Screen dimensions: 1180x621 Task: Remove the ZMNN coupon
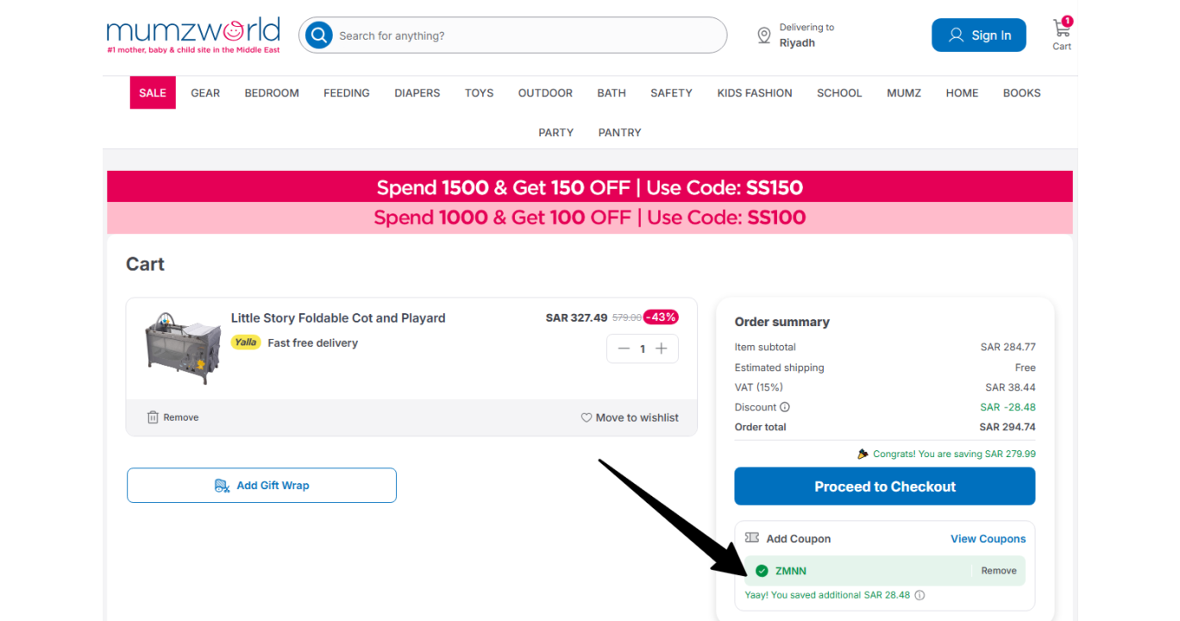tap(999, 571)
